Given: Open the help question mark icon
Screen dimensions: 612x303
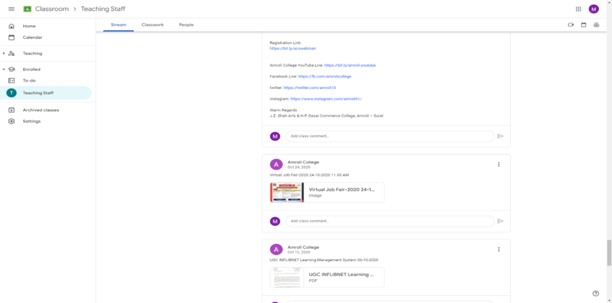Looking at the screenshot, I should coord(595,293).
